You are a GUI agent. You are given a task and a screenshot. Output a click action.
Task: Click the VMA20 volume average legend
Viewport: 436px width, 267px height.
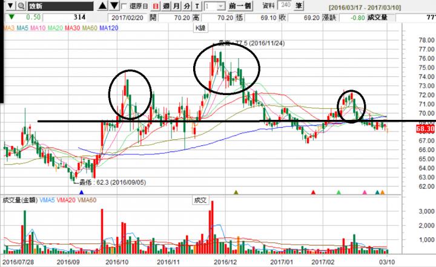tap(66, 200)
